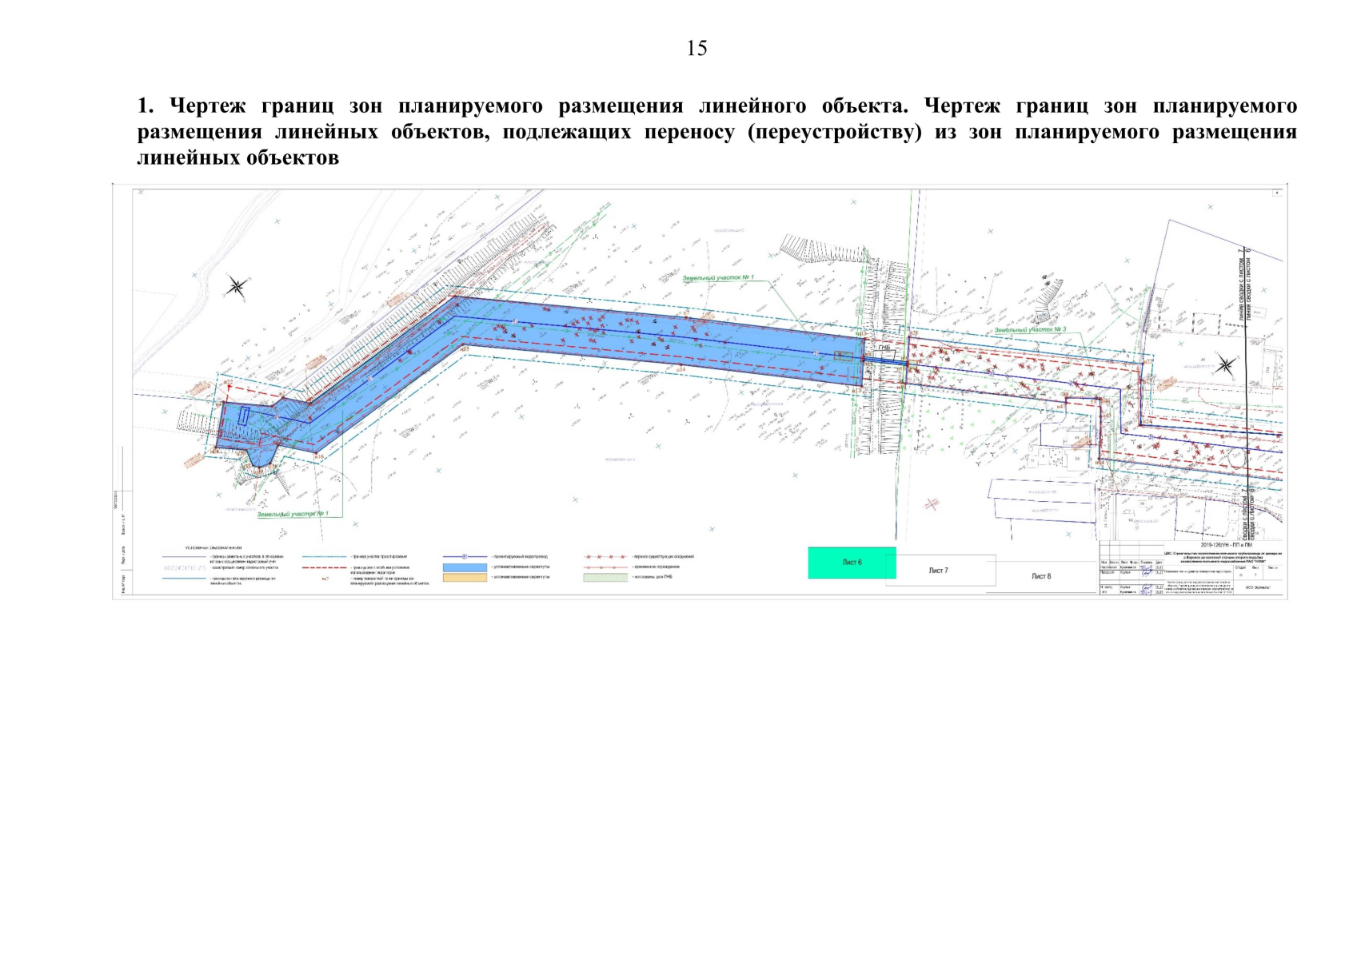
Task: Select the small blue rectangle inside the blue zone
Action: (244, 414)
